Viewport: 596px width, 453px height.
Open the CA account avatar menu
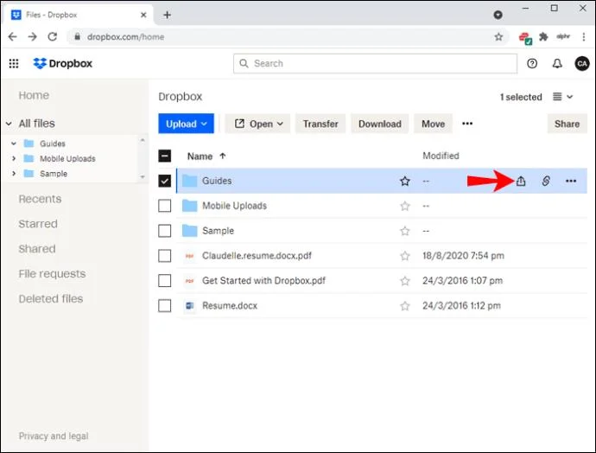click(582, 63)
